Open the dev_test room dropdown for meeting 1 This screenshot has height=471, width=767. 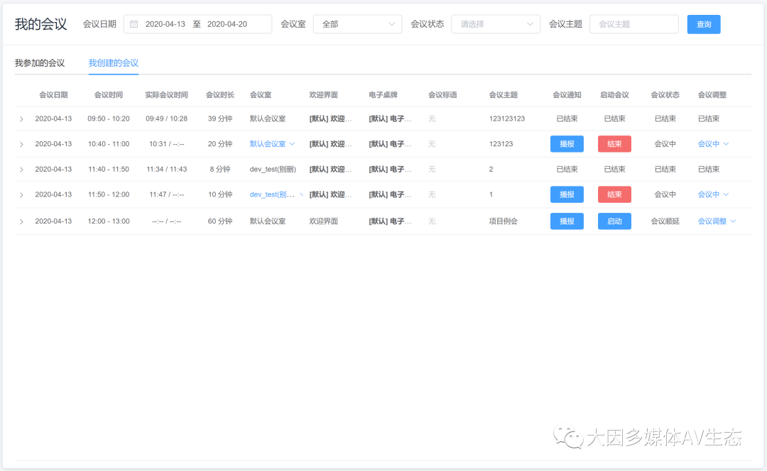tap(271, 194)
